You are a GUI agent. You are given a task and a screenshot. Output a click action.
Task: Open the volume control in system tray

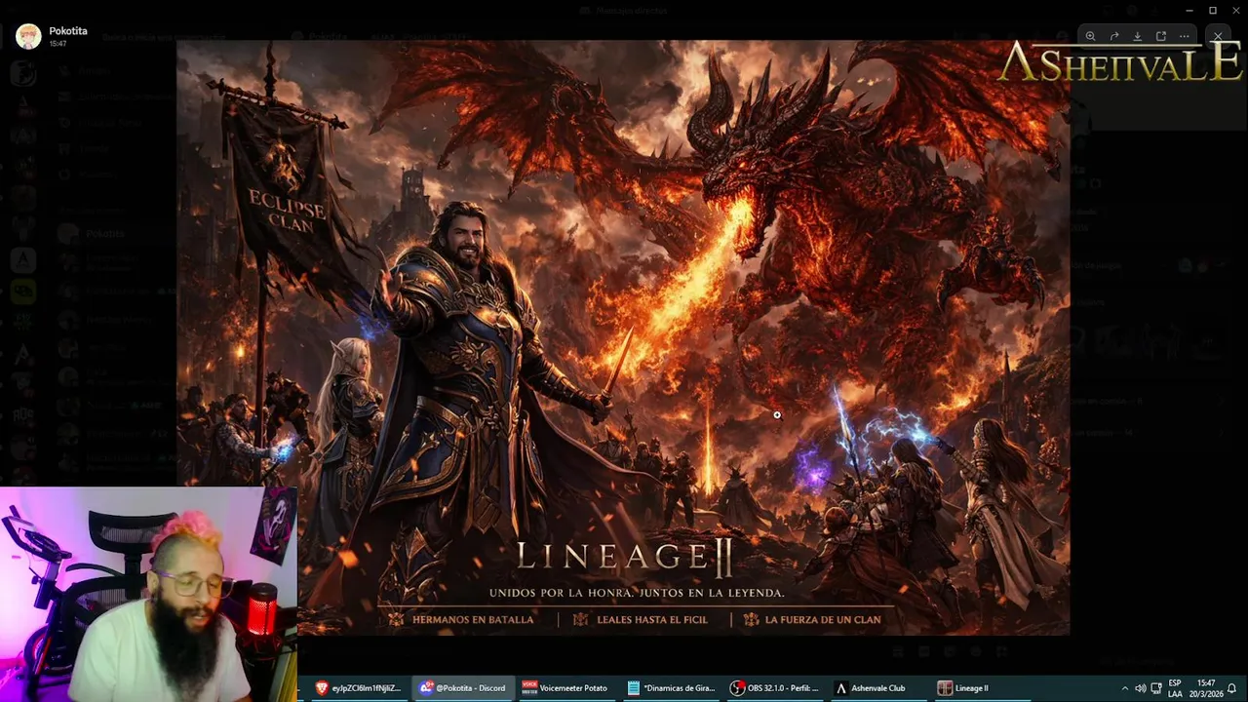tap(1140, 688)
